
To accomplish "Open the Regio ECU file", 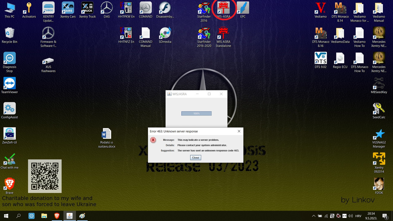I will [x=340, y=60].
